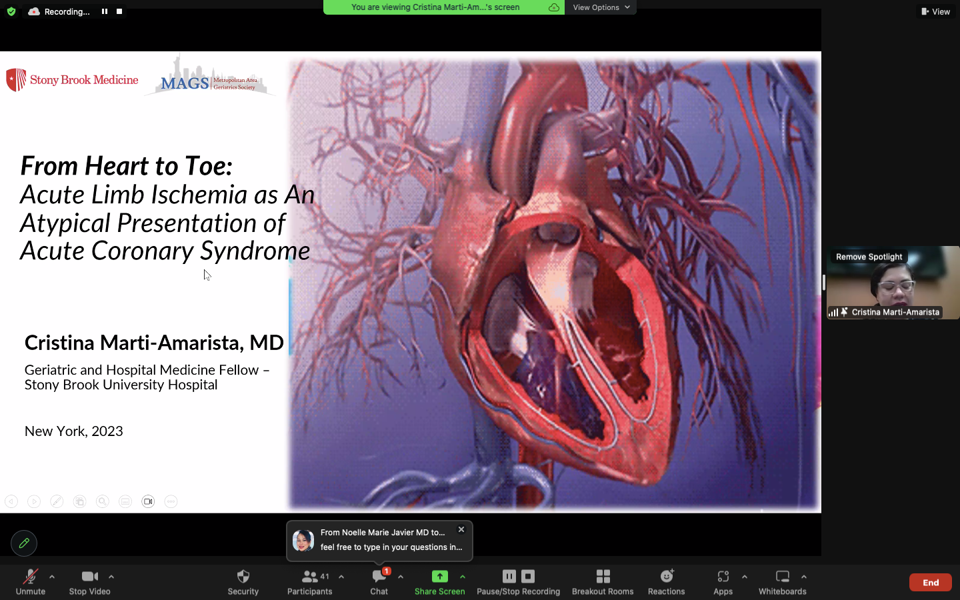Open the Apps panel
The image size is (960, 600).
[723, 582]
